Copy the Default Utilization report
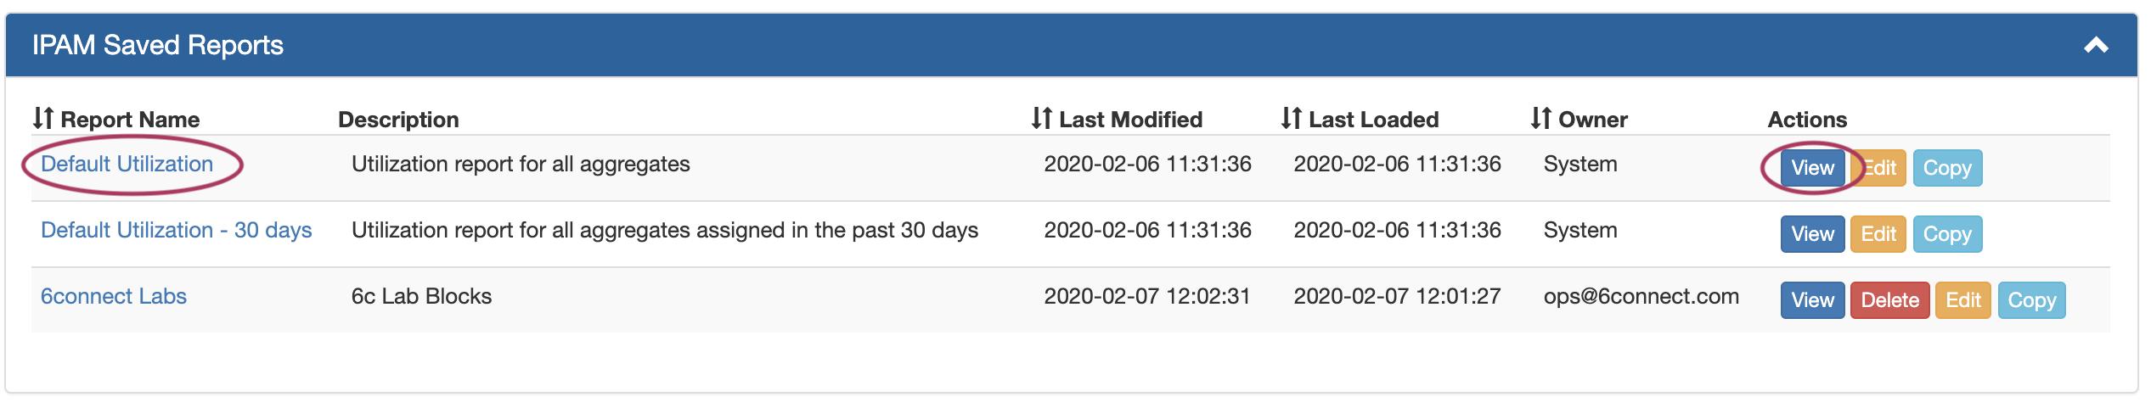Screen dimensions: 2151x408 [x=1947, y=168]
